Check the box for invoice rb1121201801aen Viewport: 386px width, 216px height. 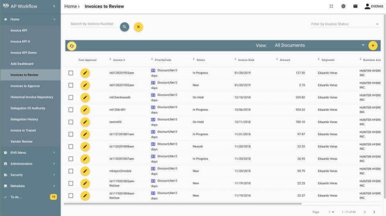coord(71,134)
